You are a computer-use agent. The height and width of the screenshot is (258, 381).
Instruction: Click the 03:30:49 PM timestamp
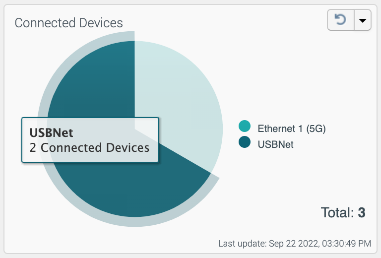[348, 244]
